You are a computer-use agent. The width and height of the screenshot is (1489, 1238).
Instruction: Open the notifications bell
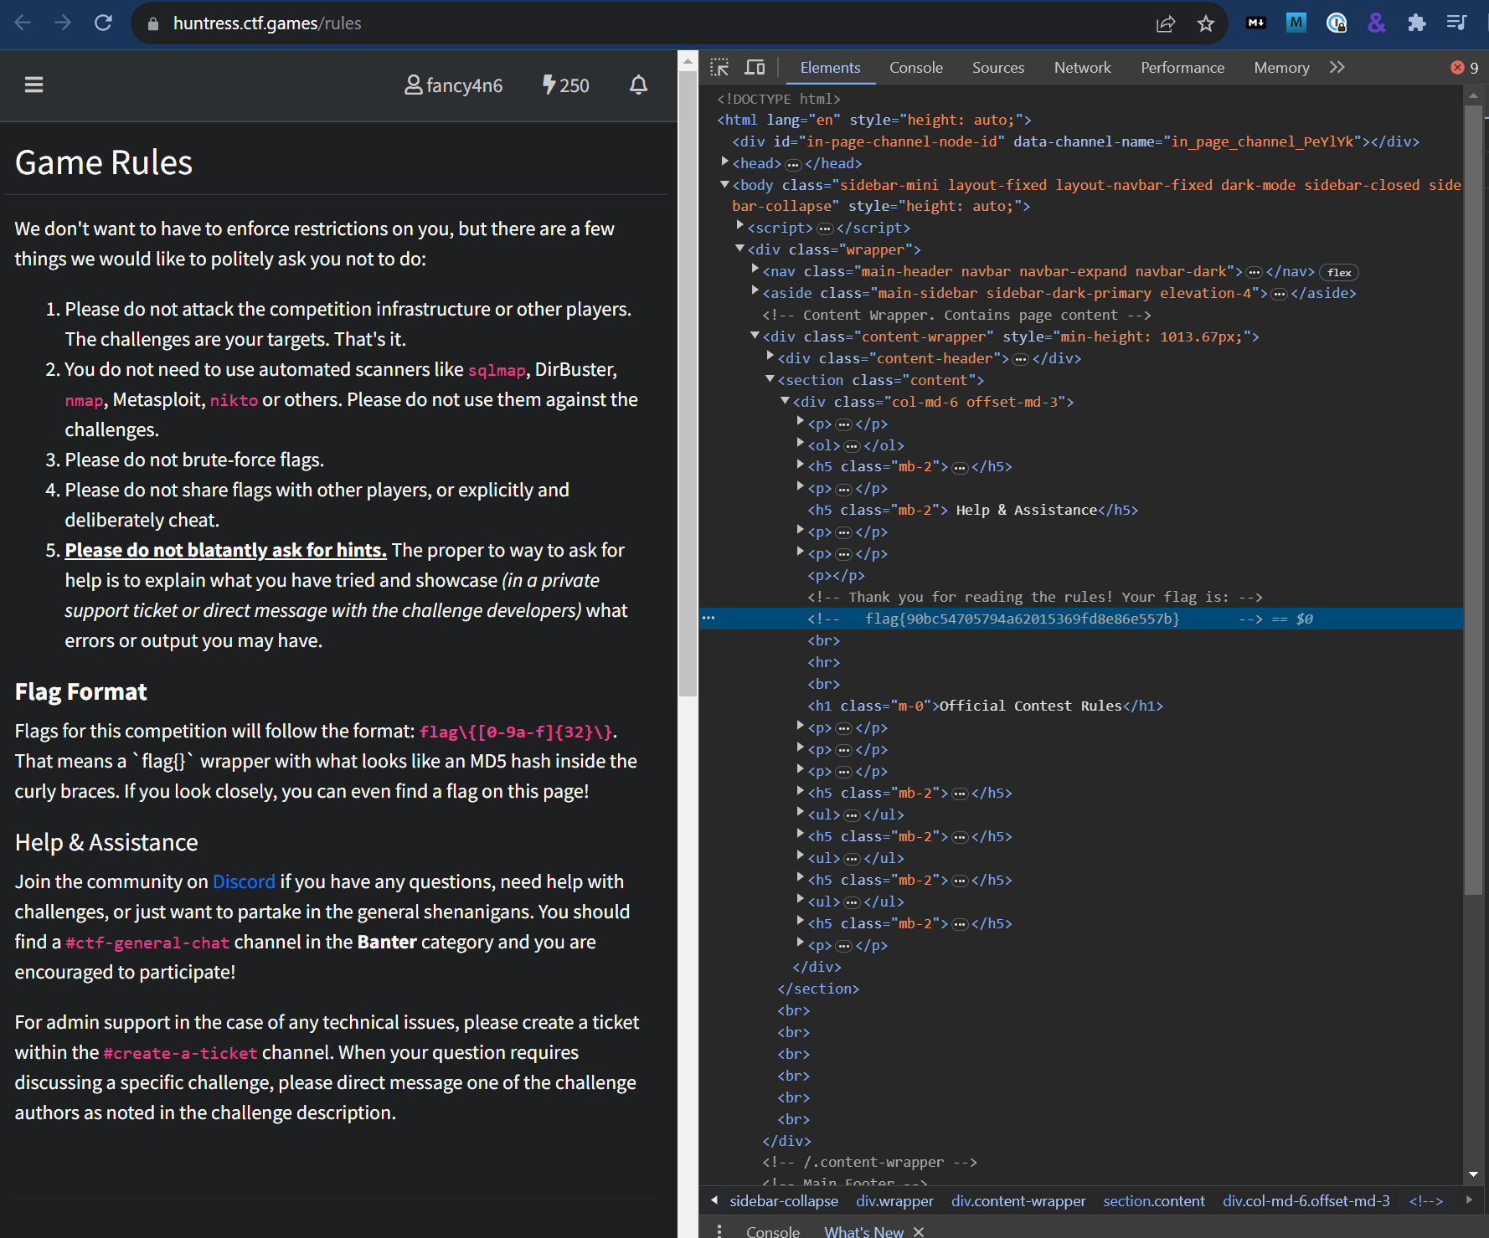tap(638, 85)
